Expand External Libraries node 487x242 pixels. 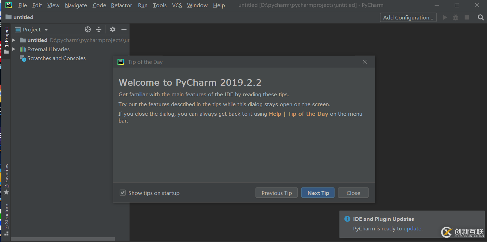point(14,49)
